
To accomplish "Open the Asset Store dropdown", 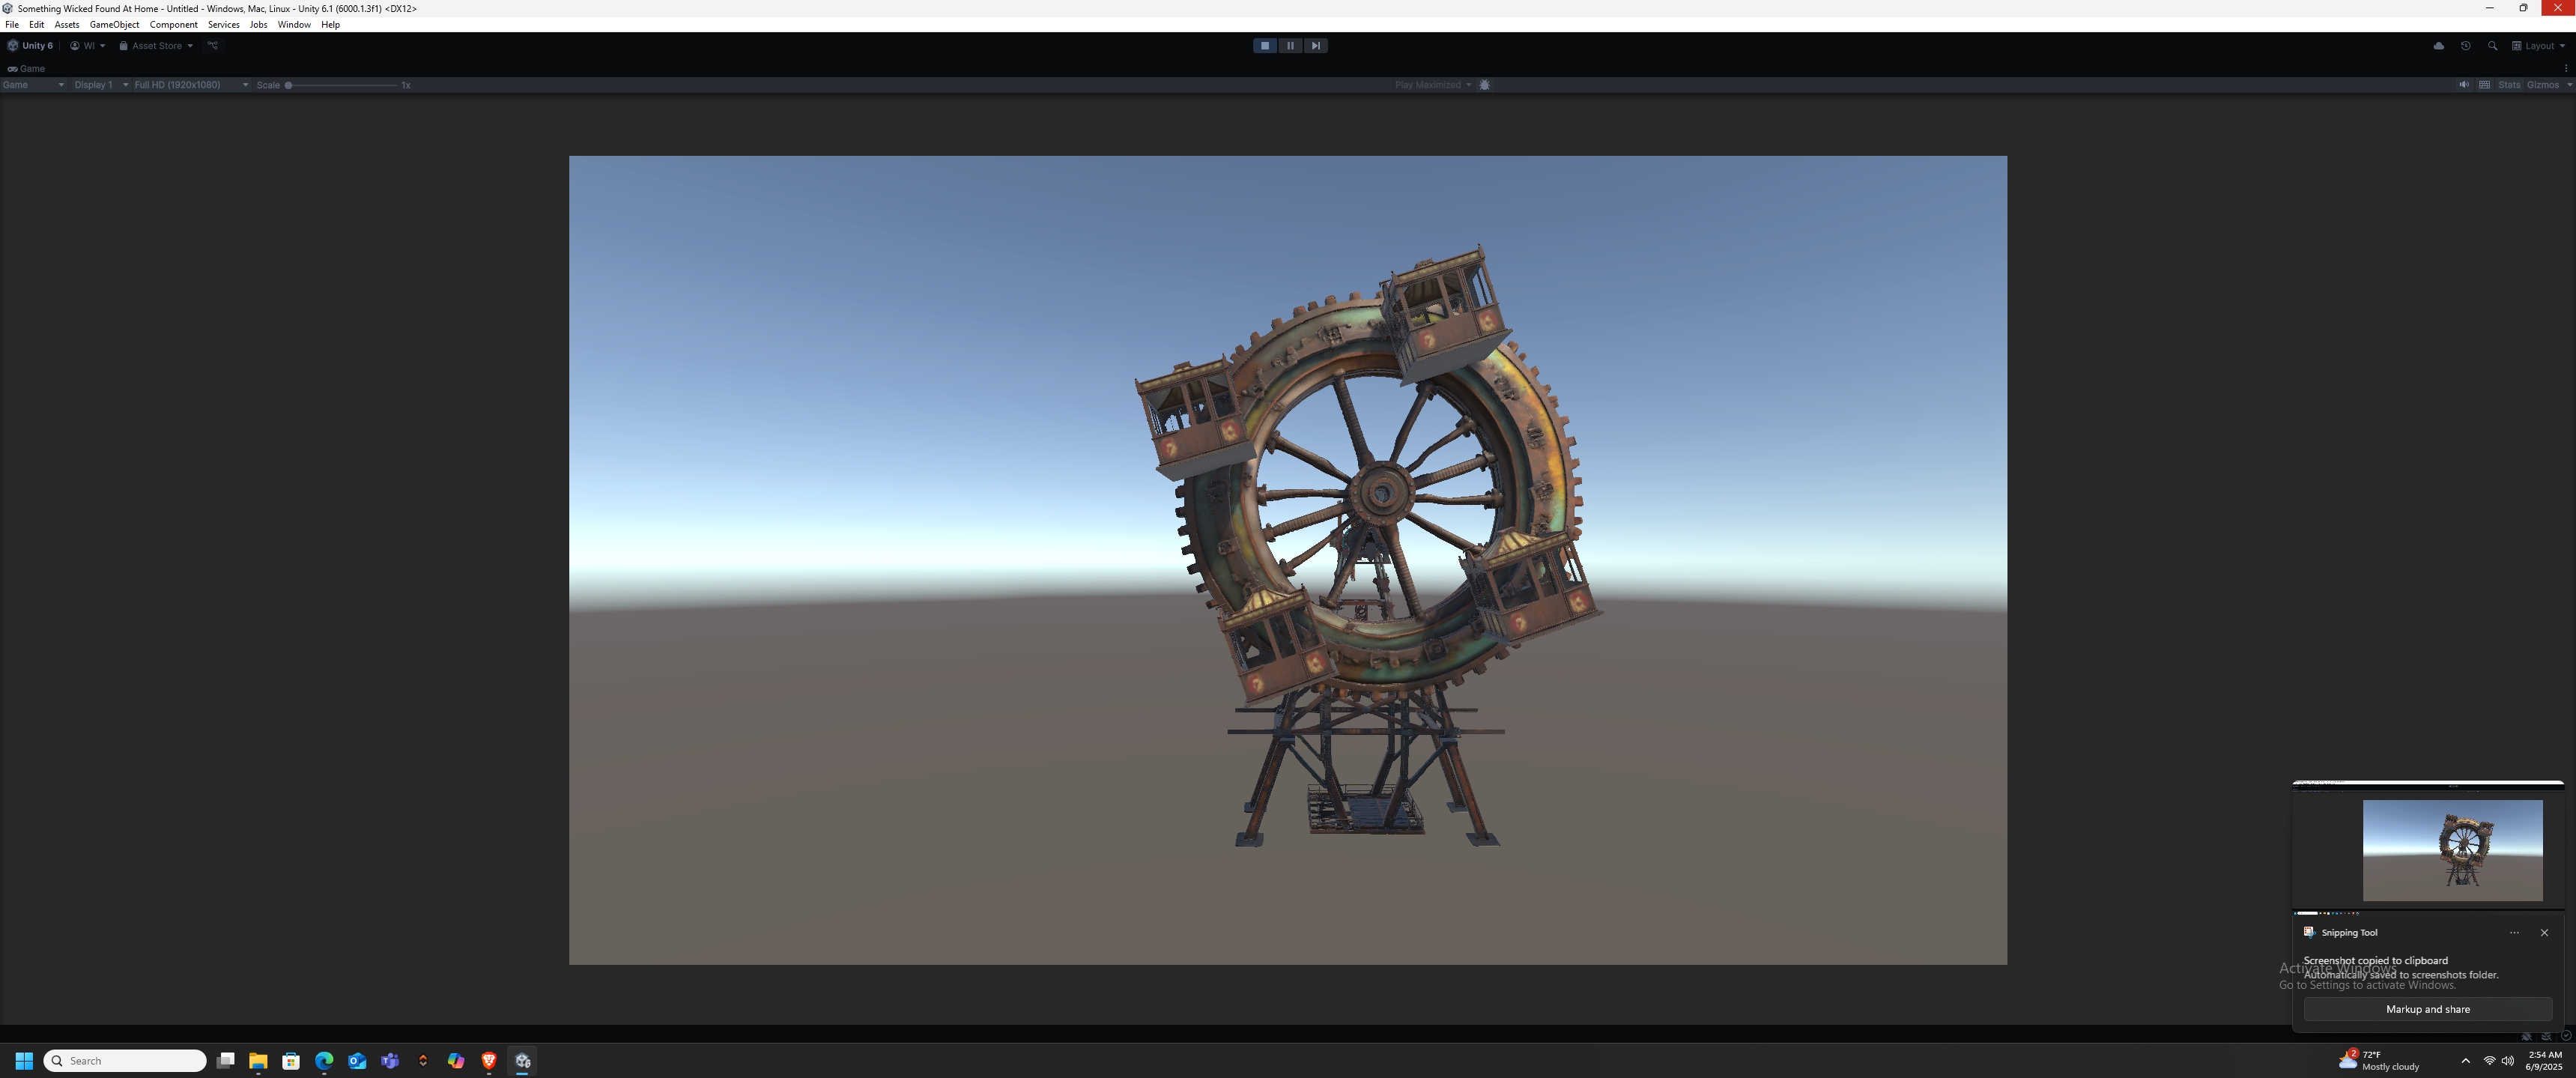I will pyautogui.click(x=156, y=46).
